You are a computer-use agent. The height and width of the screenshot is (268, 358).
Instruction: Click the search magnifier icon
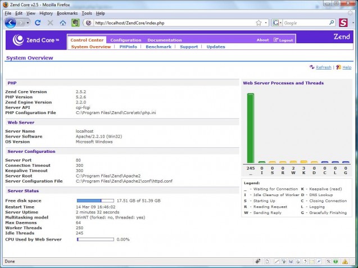pyautogui.click(x=332, y=22)
